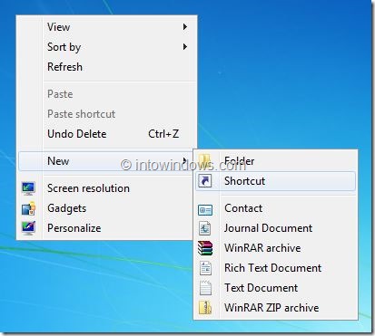Click the Journal Document icon
The height and width of the screenshot is (336, 375).
205,228
